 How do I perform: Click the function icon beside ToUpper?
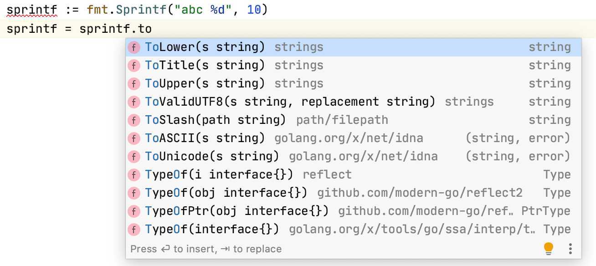134,84
